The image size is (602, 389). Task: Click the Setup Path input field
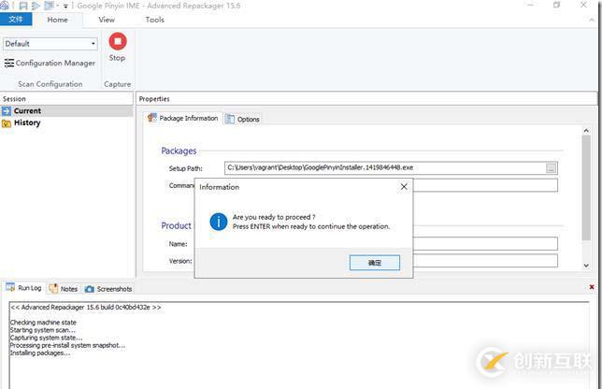(x=385, y=167)
